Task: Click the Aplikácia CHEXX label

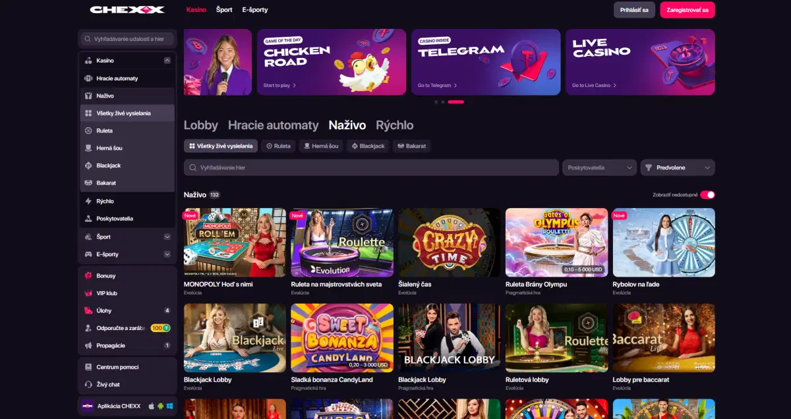Action: tap(119, 406)
